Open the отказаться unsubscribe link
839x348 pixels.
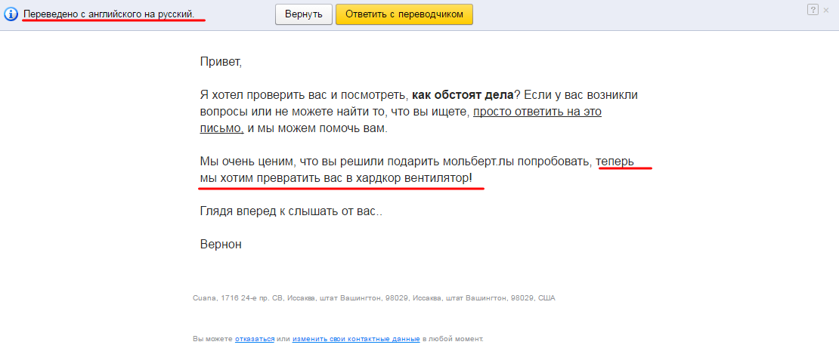point(255,339)
